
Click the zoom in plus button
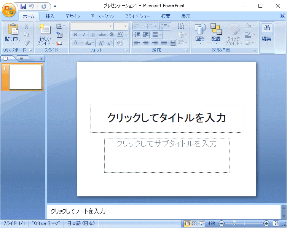tap(266, 223)
